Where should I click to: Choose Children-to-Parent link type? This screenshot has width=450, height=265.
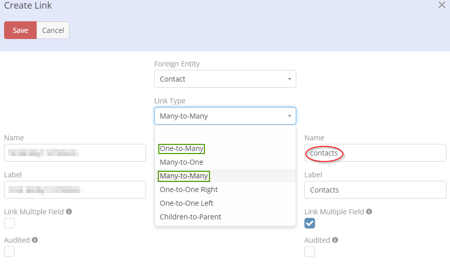coord(190,217)
